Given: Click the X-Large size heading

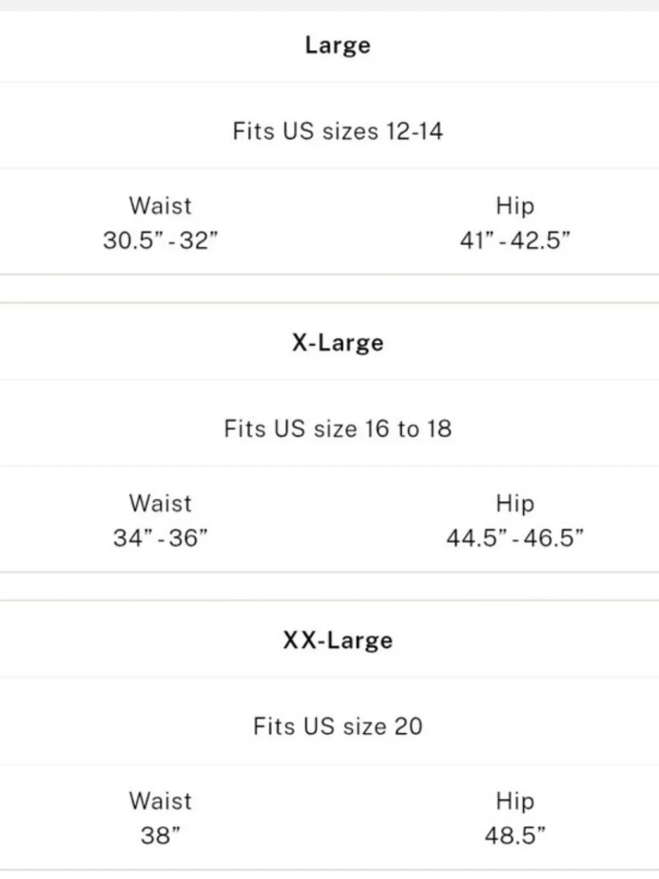Looking at the screenshot, I should click(337, 342).
